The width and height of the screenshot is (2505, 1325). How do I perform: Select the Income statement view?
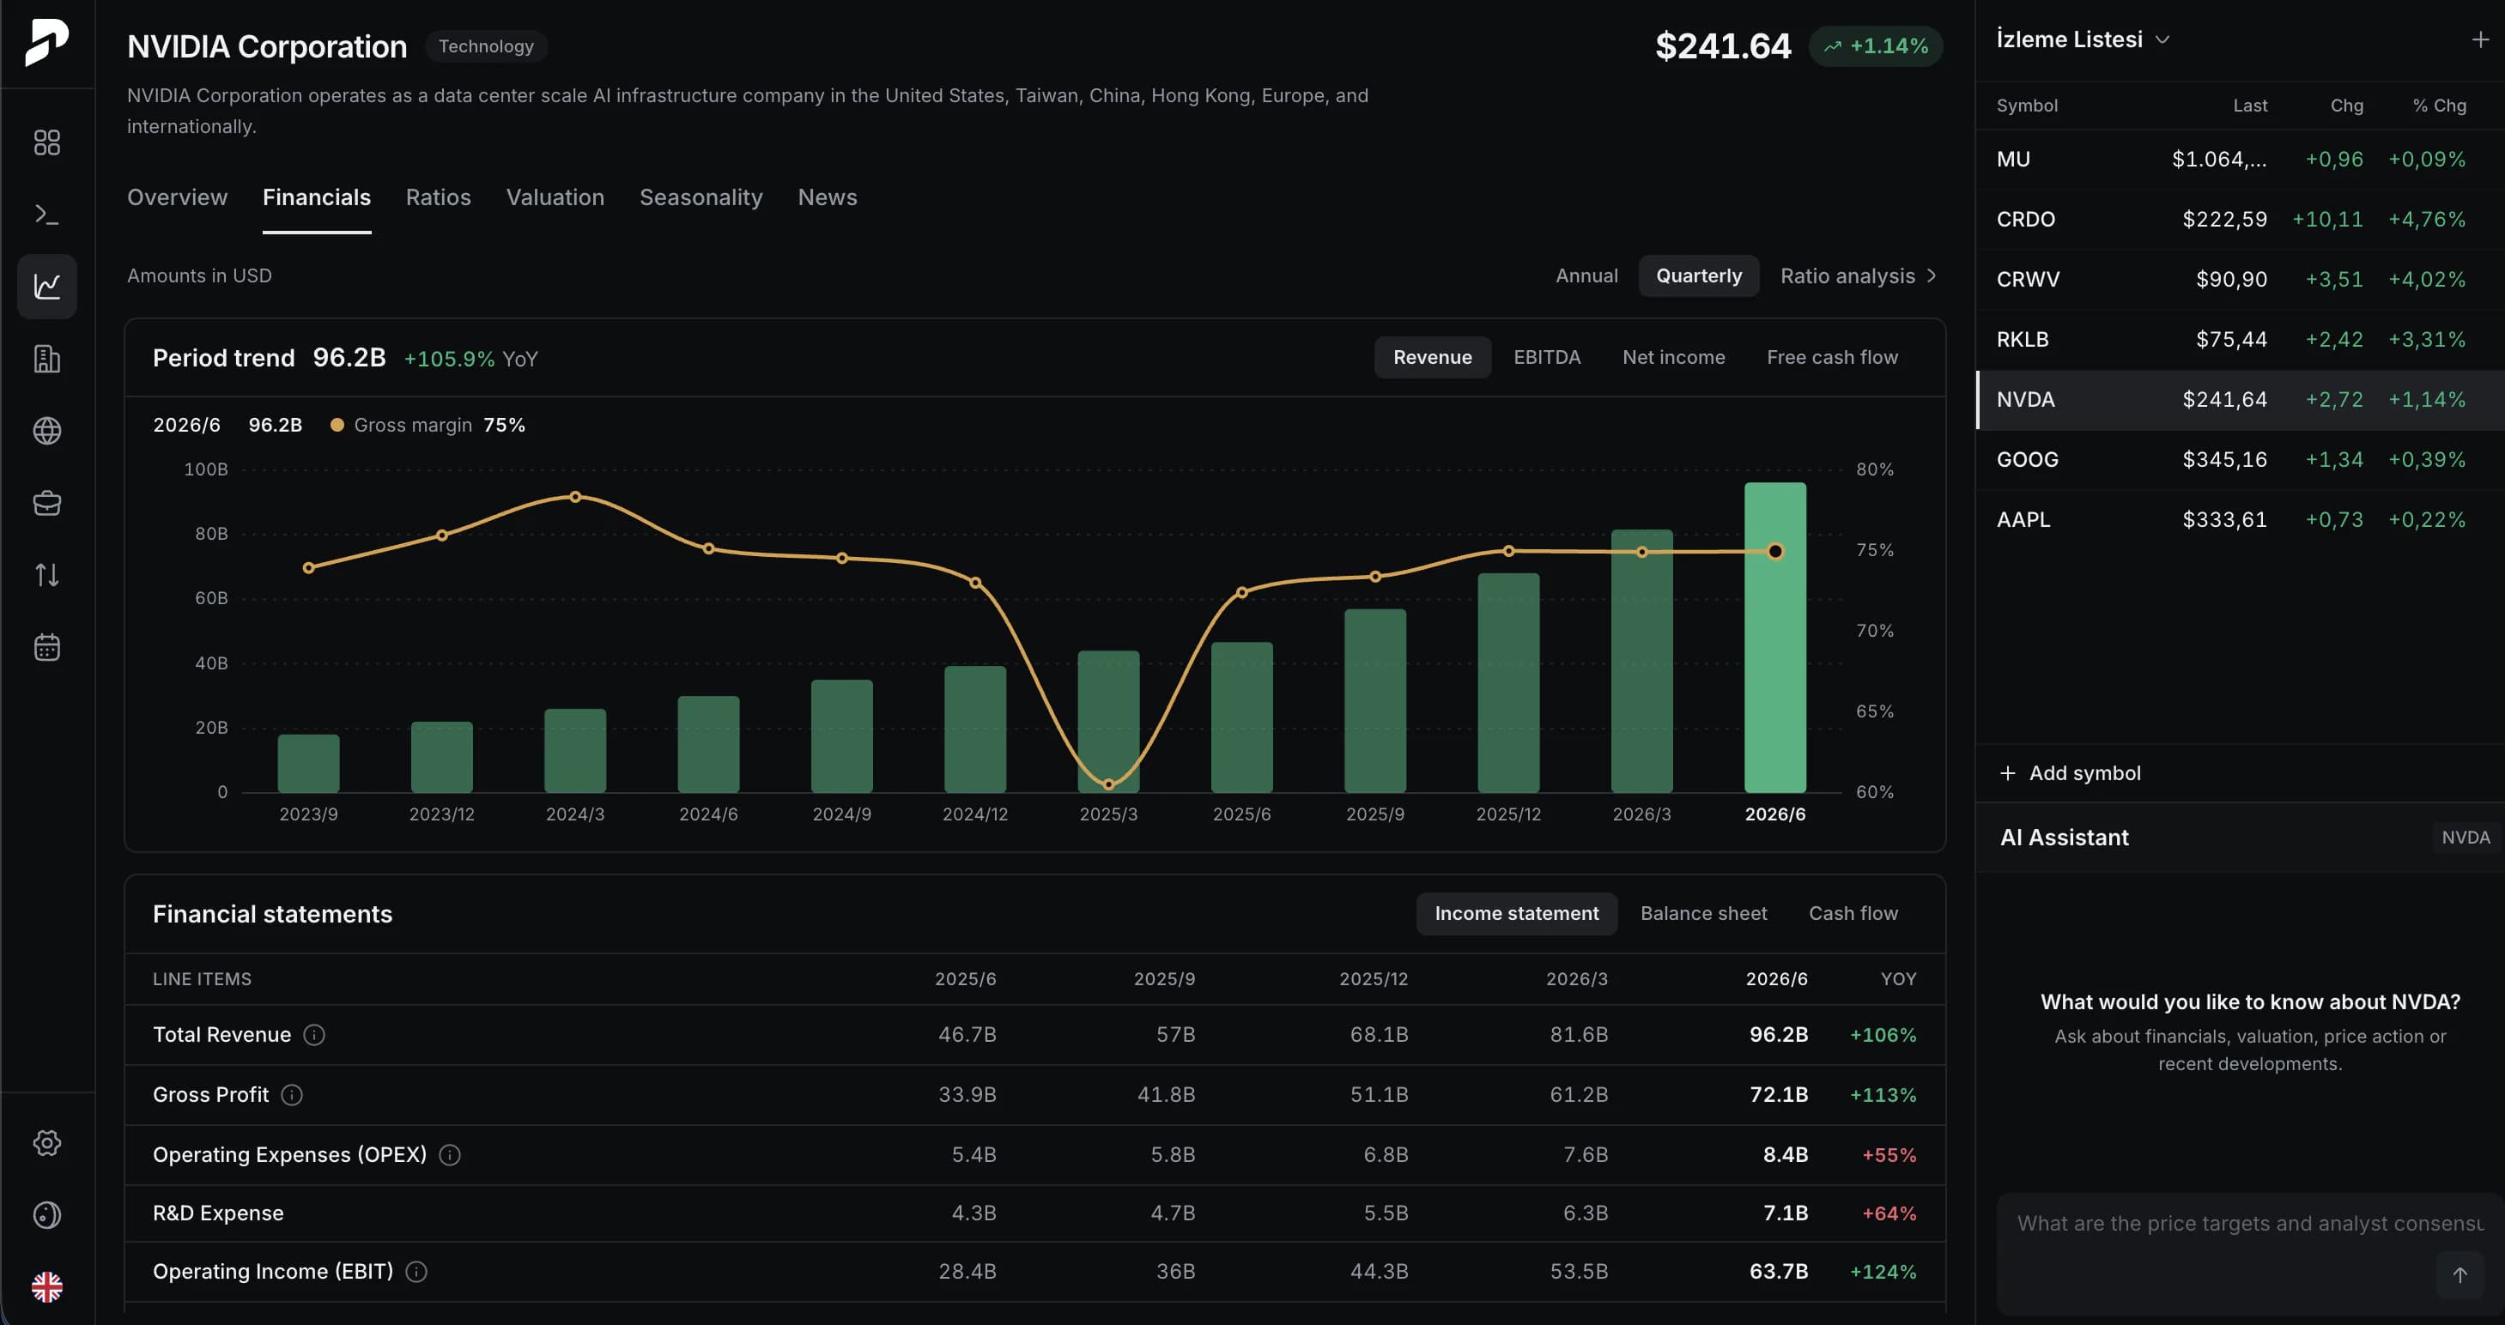click(x=1516, y=914)
